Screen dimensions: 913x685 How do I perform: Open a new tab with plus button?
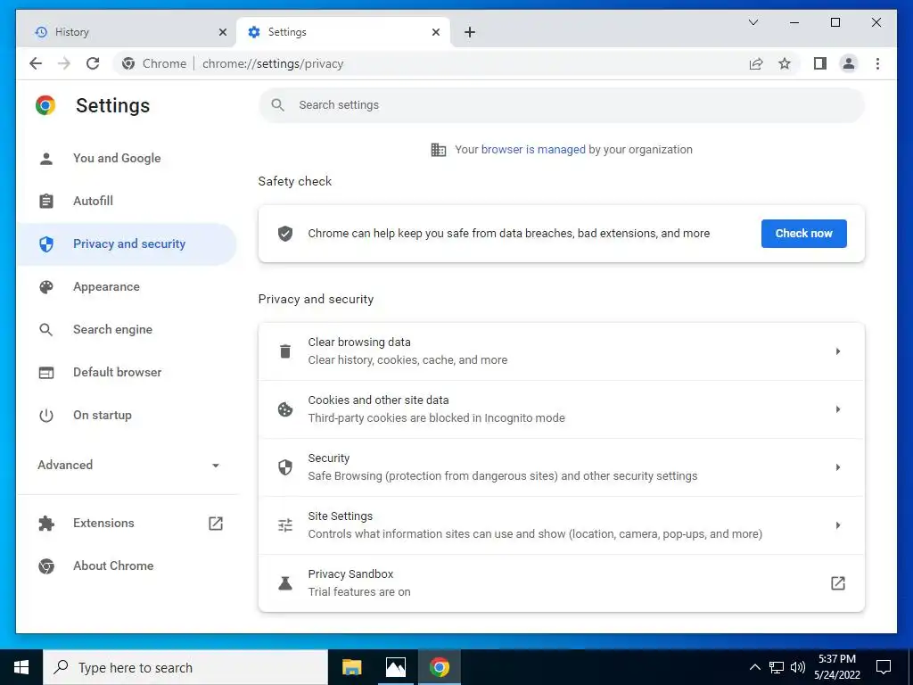coord(470,32)
